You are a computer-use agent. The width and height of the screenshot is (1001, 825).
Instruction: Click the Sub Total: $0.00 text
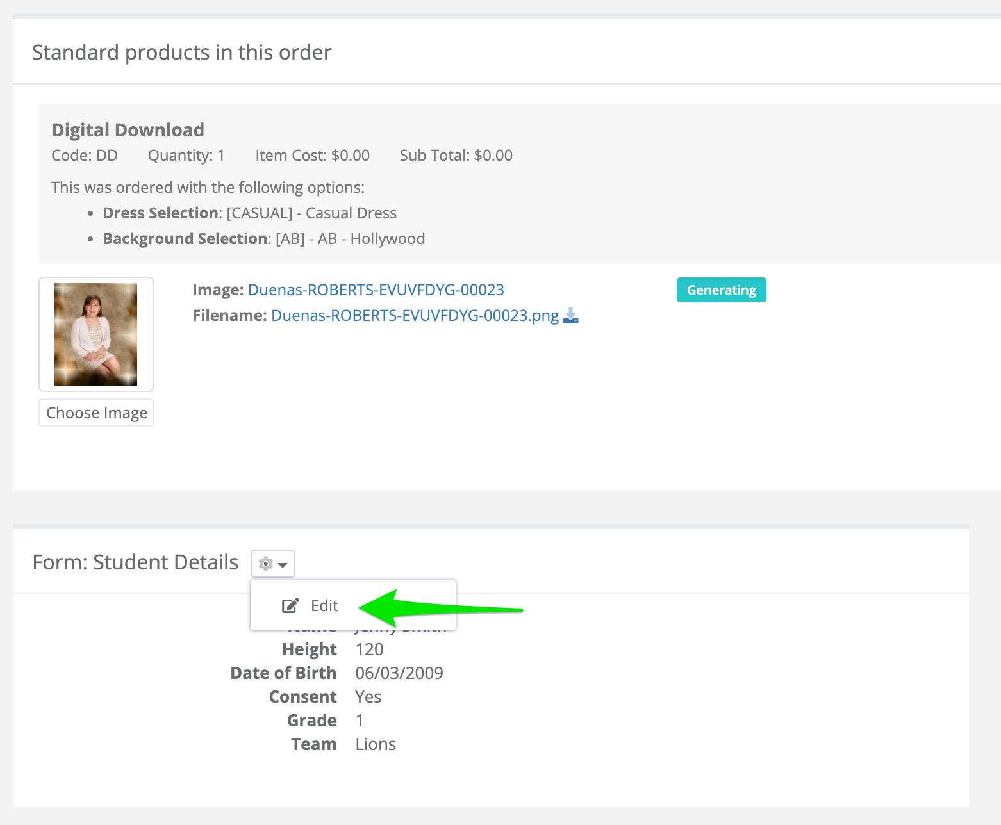(456, 155)
